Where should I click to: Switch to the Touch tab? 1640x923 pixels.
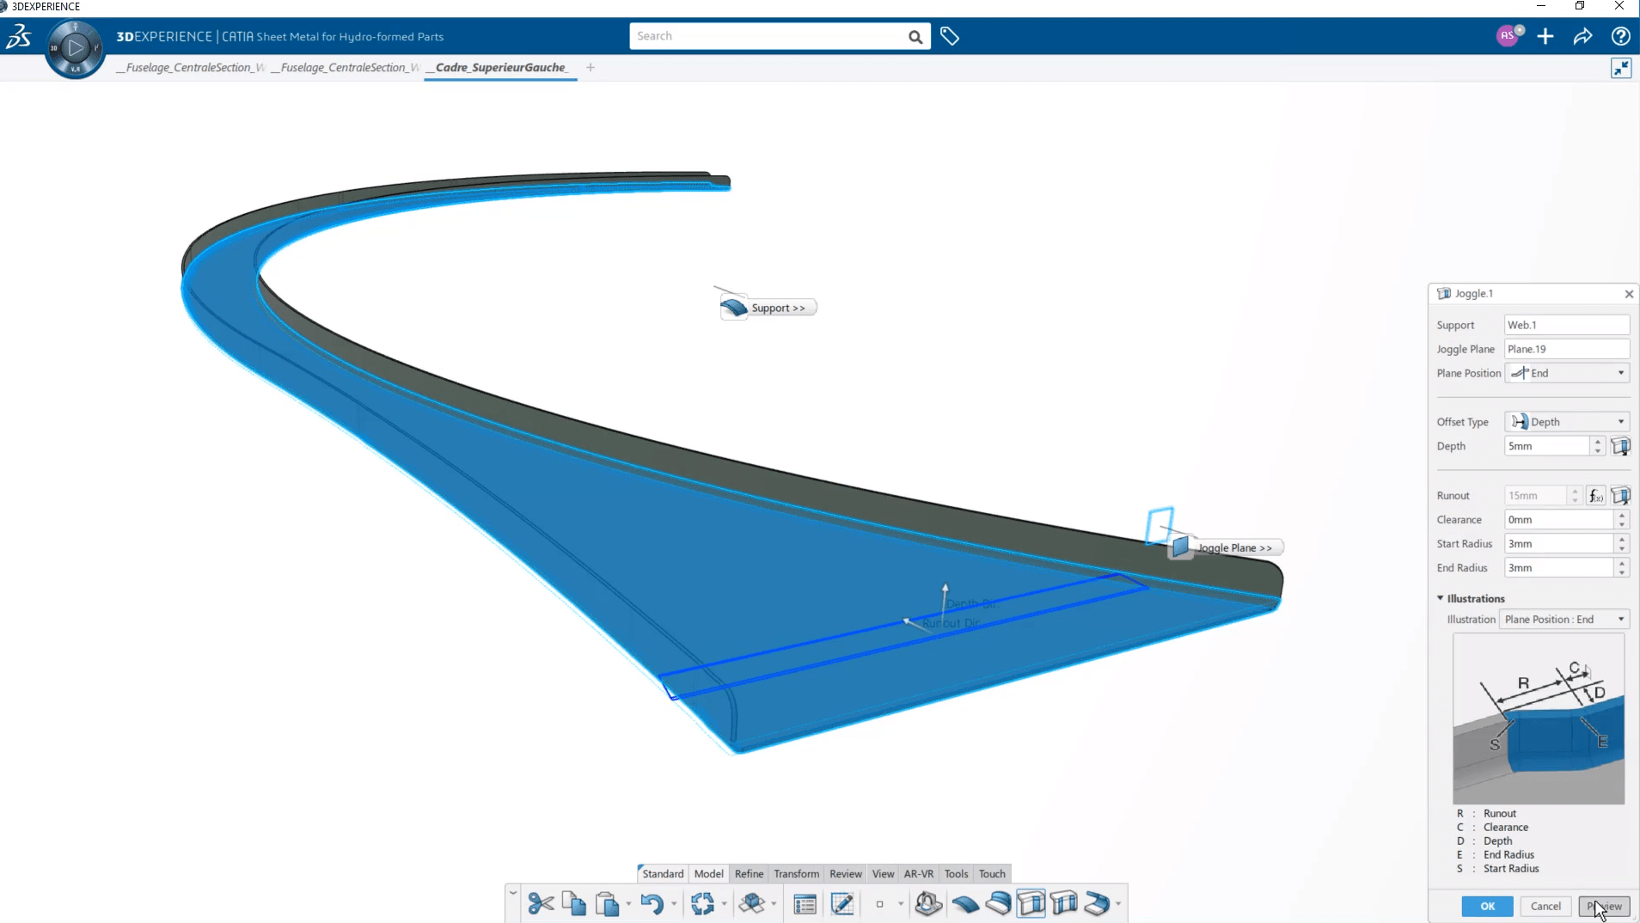(x=992, y=873)
